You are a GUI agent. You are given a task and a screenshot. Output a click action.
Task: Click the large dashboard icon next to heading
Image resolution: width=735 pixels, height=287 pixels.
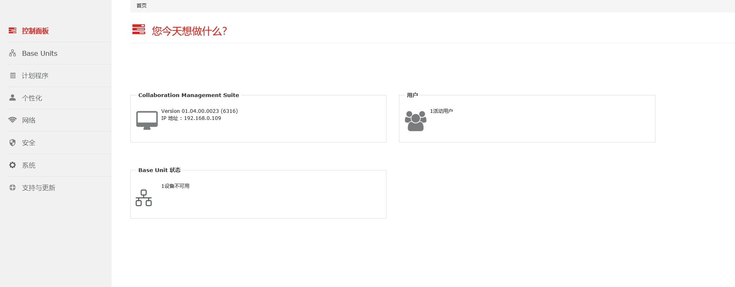coord(139,30)
